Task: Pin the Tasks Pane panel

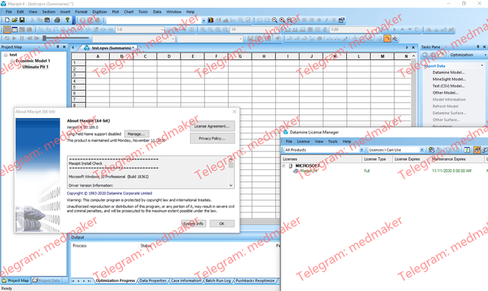Action: [x=478, y=46]
